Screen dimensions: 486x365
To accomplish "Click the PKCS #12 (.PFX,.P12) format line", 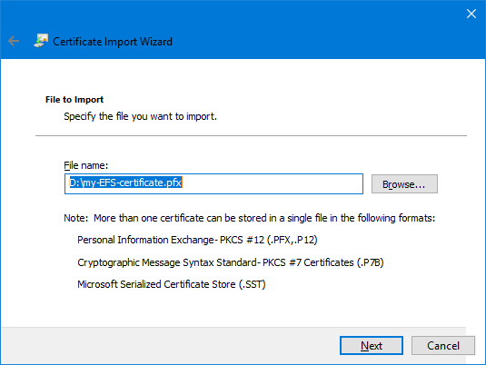I will click(197, 240).
